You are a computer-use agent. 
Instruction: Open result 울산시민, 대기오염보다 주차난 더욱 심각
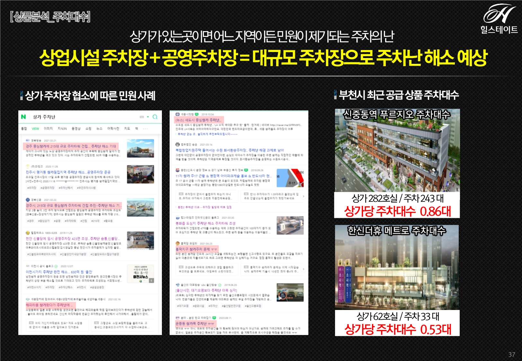tap(206, 290)
